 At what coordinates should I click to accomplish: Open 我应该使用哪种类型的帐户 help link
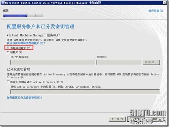coord(26,43)
